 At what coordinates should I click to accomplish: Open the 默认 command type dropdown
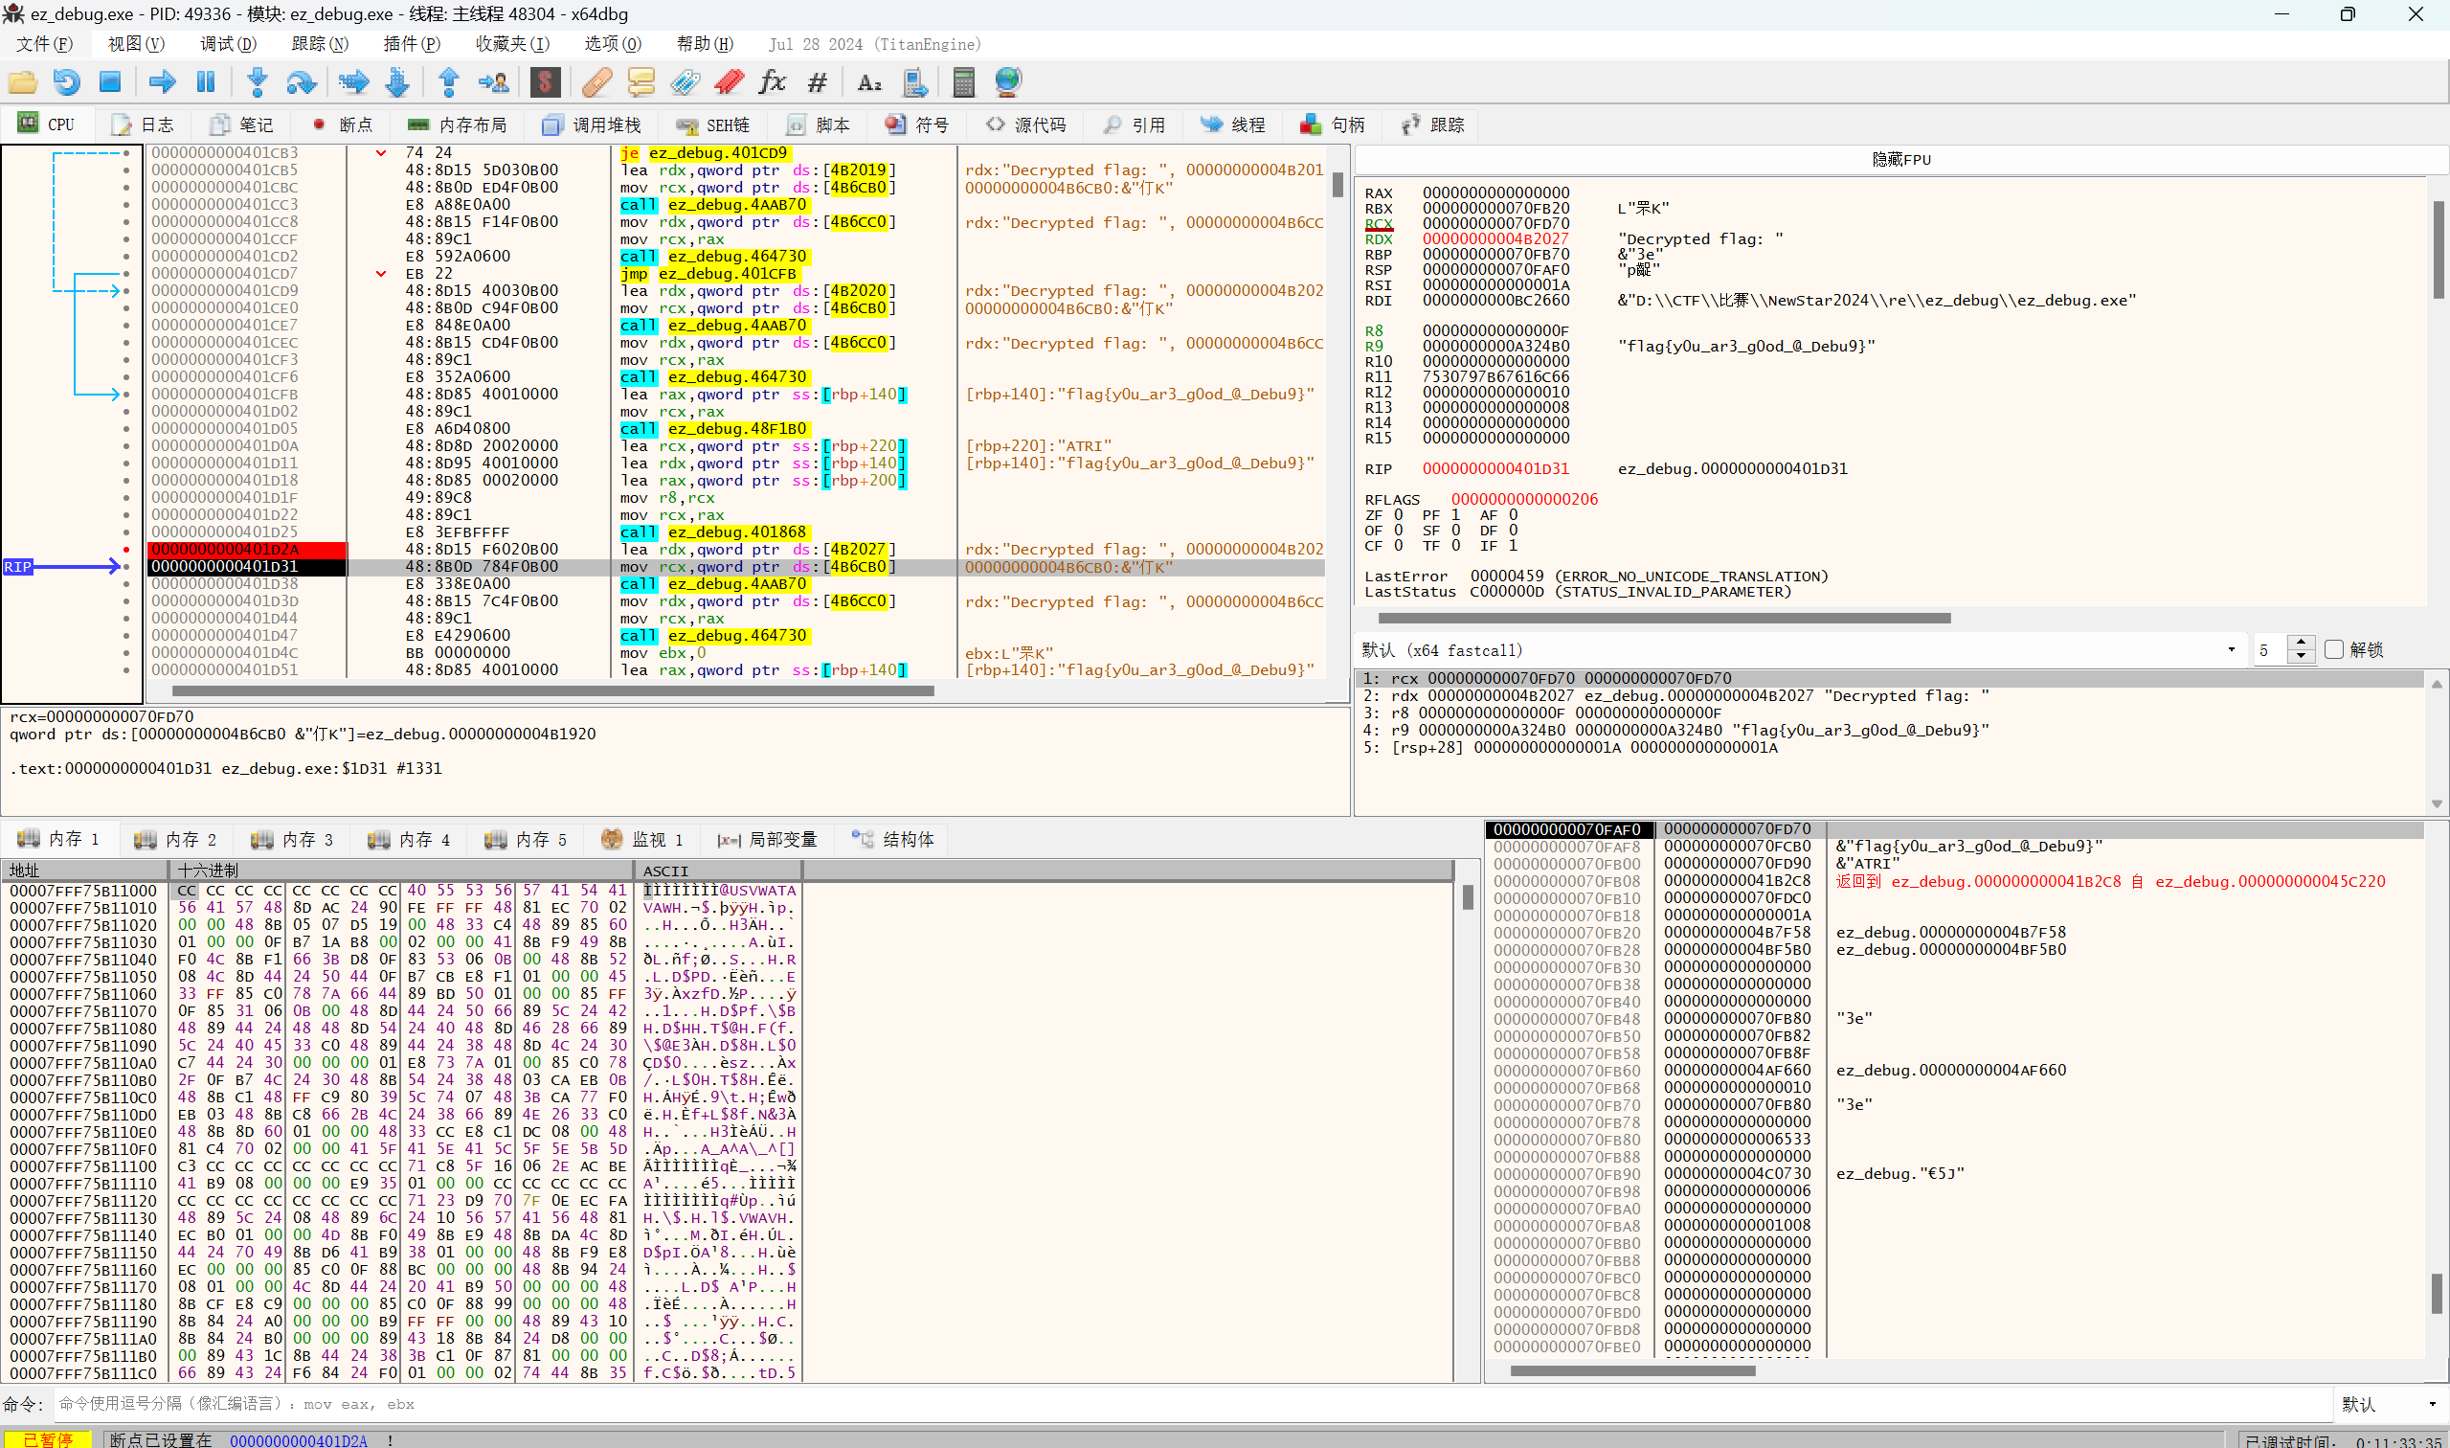2390,1404
